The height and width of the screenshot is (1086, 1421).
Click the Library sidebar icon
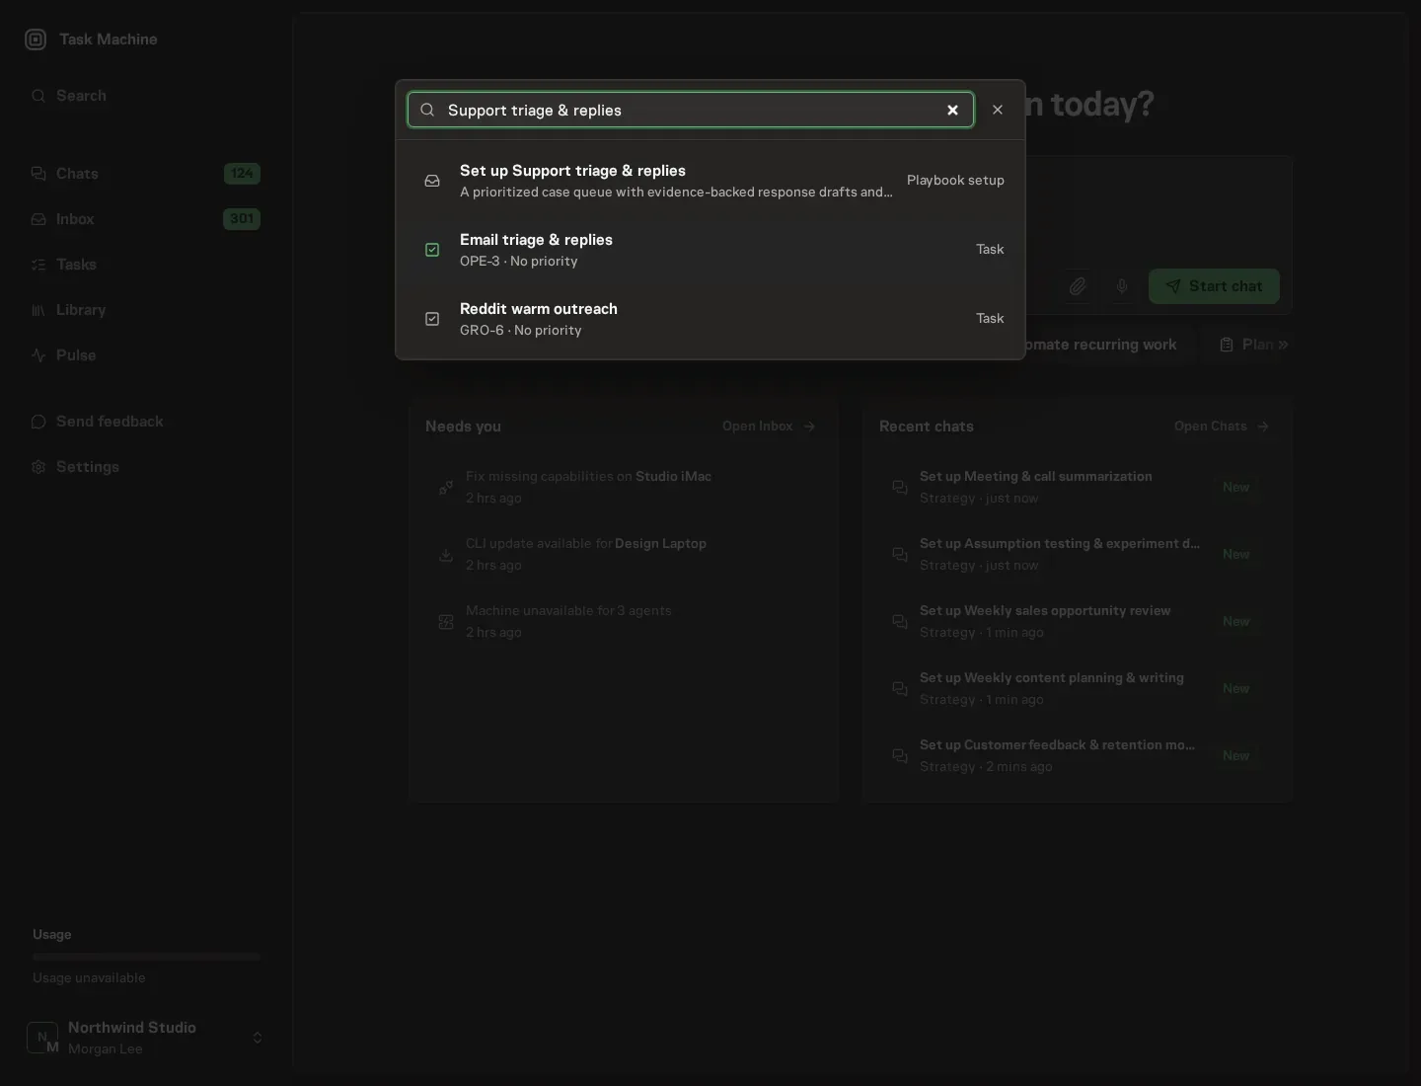click(x=38, y=310)
